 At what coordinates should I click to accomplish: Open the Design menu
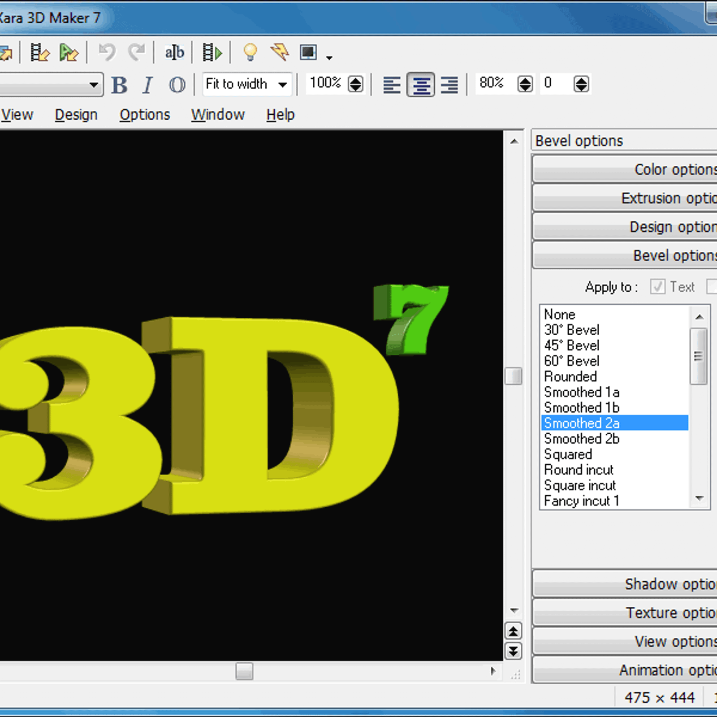click(x=76, y=115)
